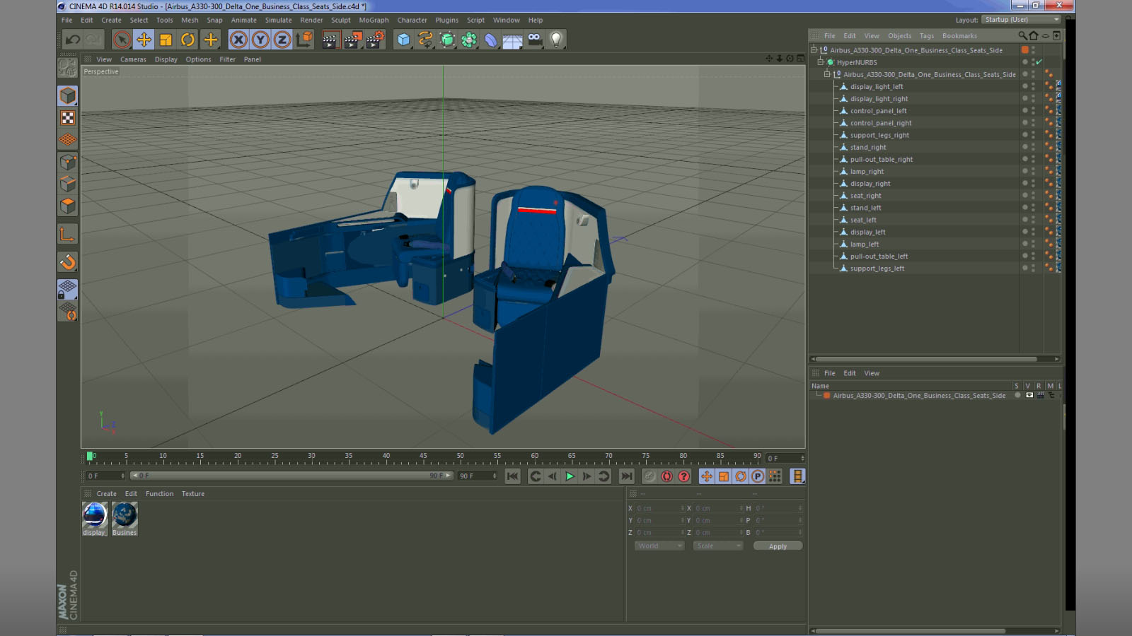The width and height of the screenshot is (1132, 636).
Task: Toggle snapping magnet icon
Action: pyautogui.click(x=68, y=262)
